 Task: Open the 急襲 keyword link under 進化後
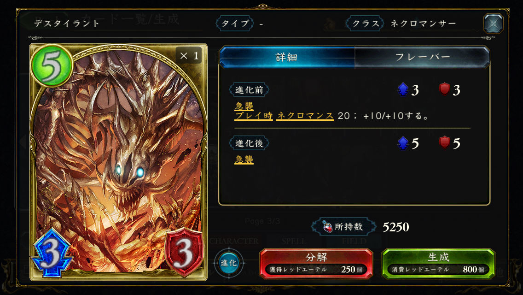tap(244, 159)
